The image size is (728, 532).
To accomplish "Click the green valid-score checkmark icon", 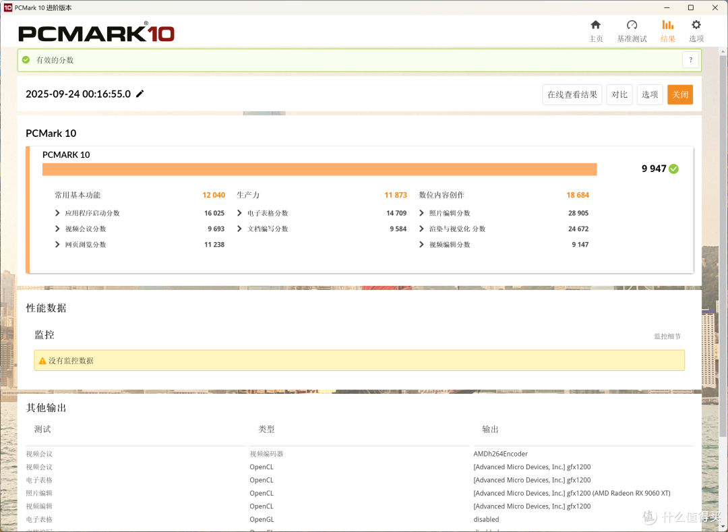I will (26, 60).
